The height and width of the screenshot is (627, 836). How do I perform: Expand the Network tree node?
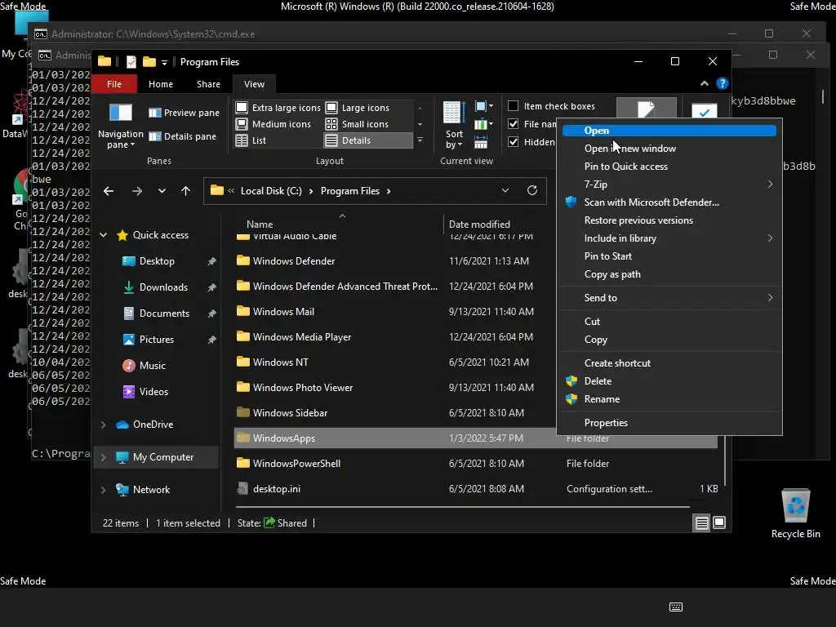point(104,490)
